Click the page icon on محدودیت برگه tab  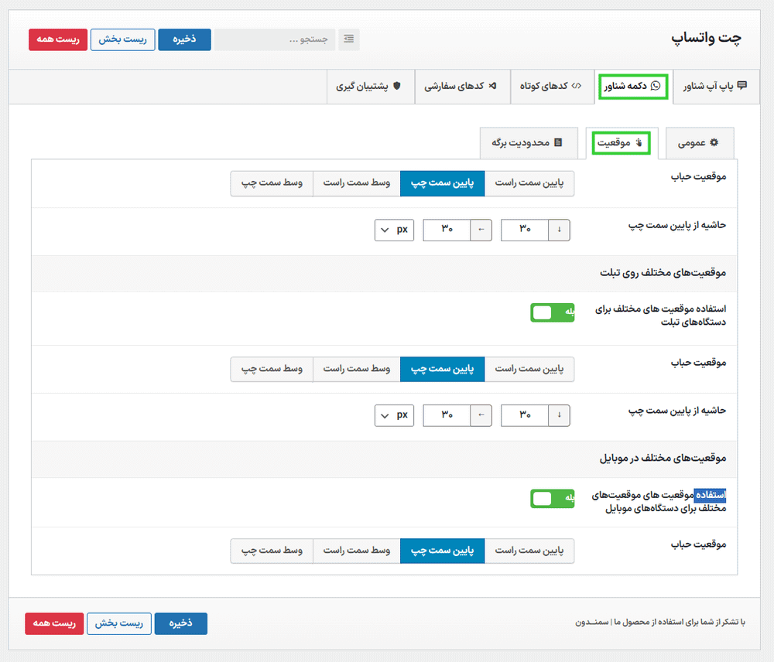coord(558,142)
